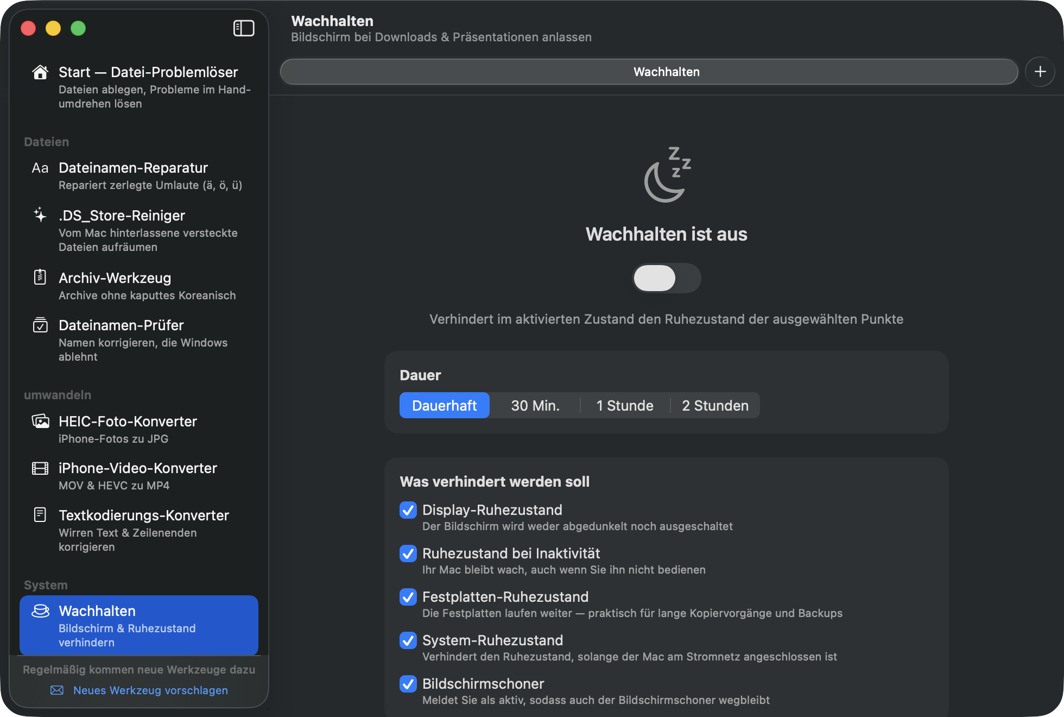Click the house icon next to Start
Viewport: 1064px width, 717px height.
[x=40, y=72]
